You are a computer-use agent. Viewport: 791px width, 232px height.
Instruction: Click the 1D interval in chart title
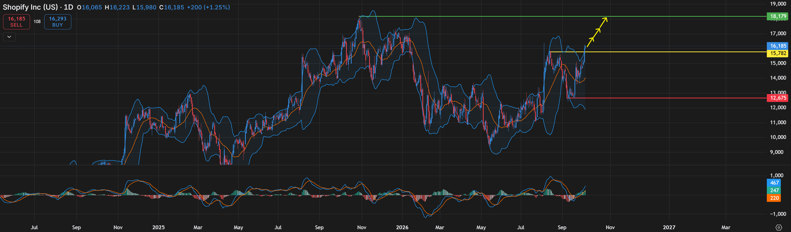pyautogui.click(x=68, y=7)
